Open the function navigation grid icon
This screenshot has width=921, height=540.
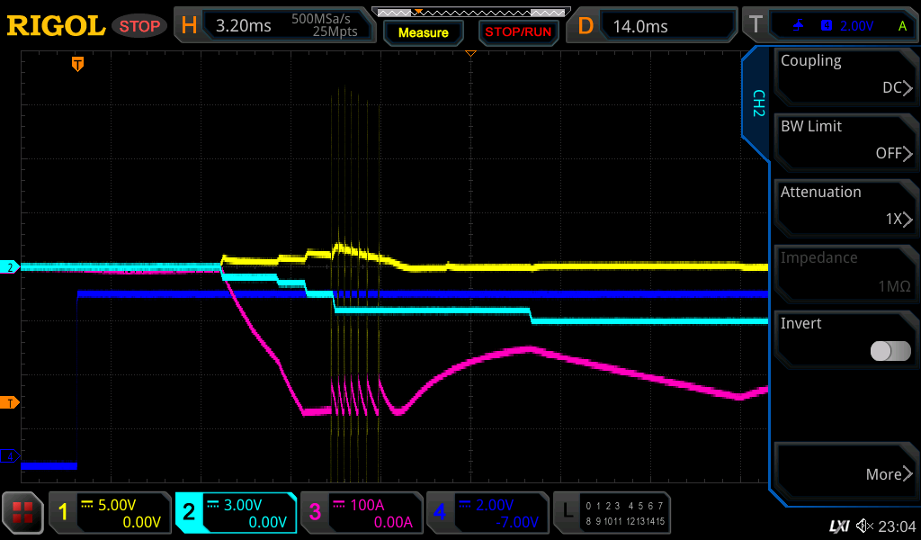(x=22, y=513)
